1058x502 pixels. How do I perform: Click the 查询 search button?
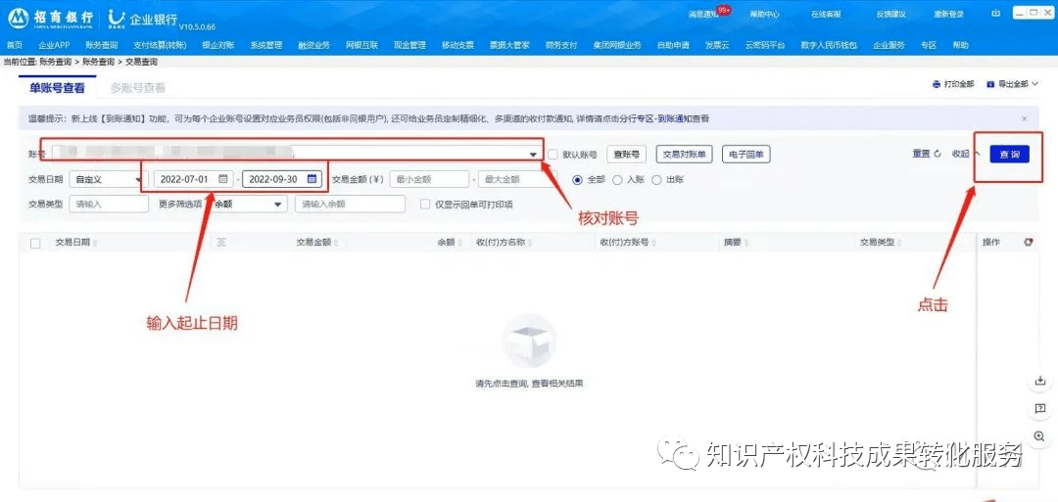point(1009,155)
